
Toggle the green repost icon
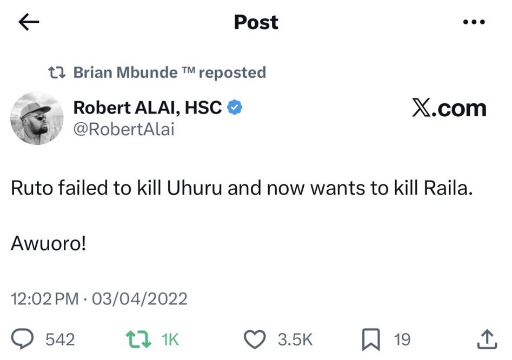click(x=139, y=339)
